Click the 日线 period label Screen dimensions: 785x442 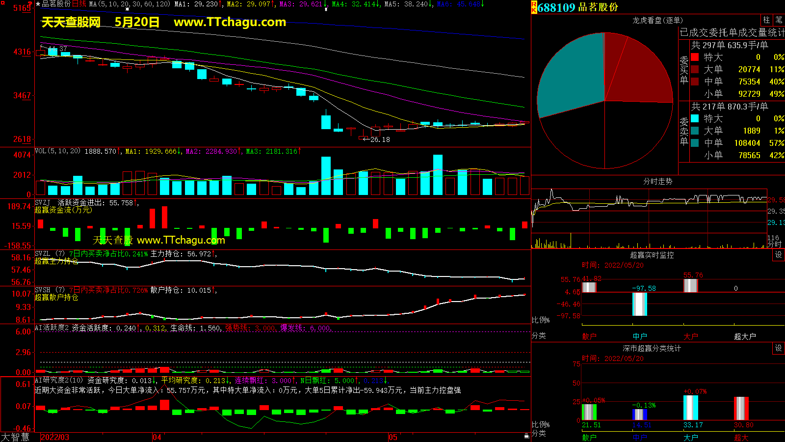tap(79, 4)
